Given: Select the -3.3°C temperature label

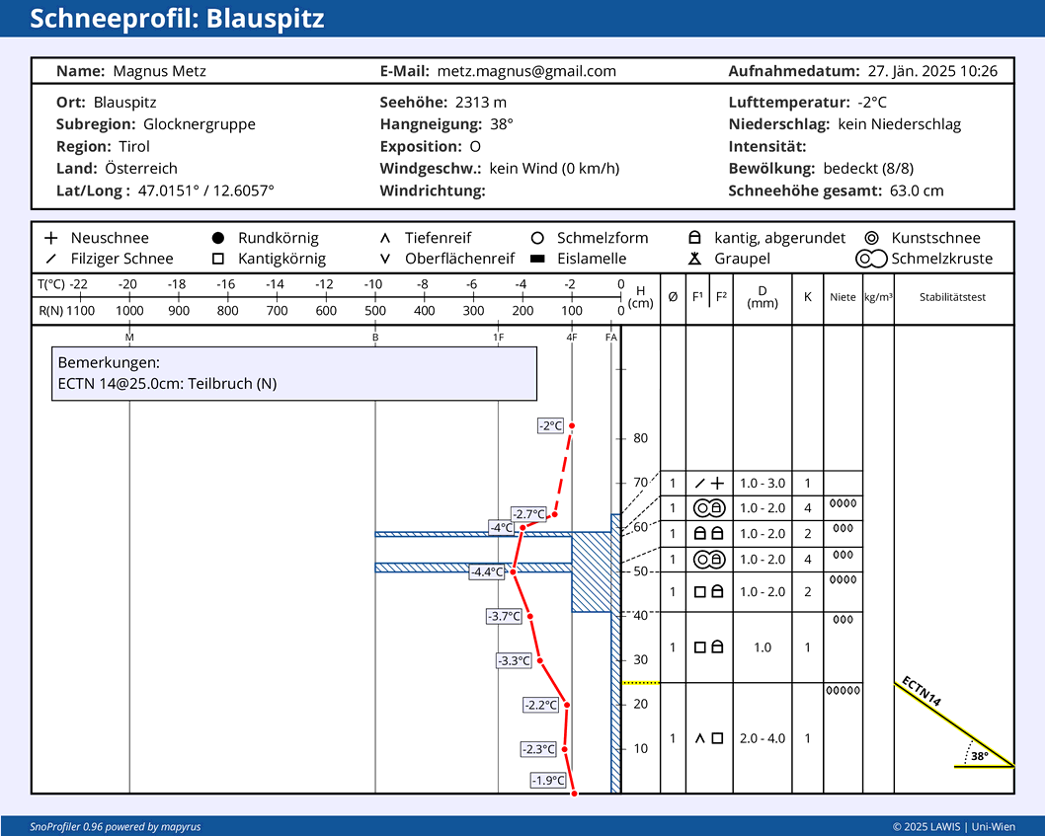Looking at the screenshot, I should [514, 661].
